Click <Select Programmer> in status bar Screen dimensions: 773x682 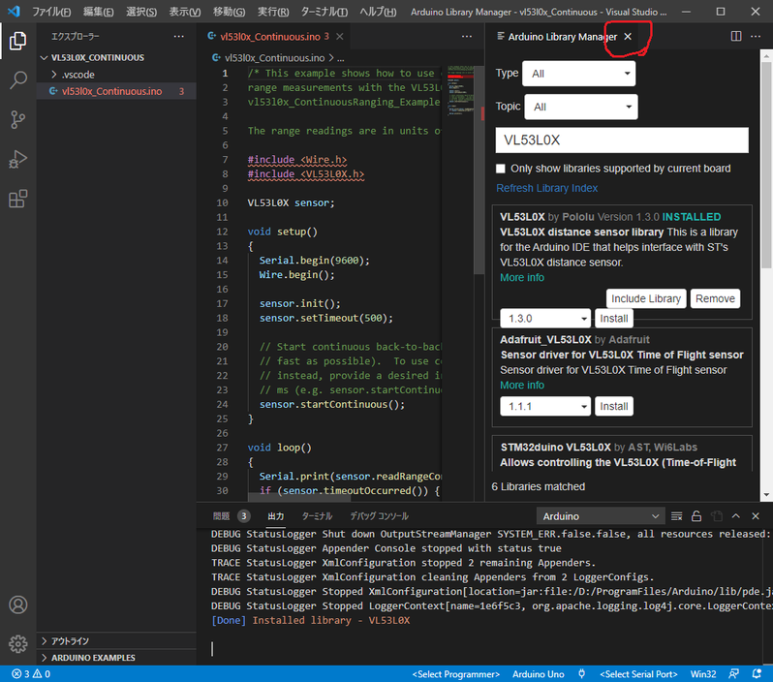tap(456, 674)
